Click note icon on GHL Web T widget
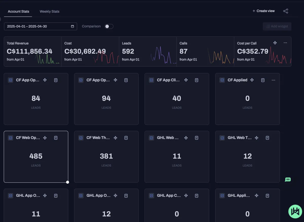The image size is (304, 222). click(x=267, y=138)
